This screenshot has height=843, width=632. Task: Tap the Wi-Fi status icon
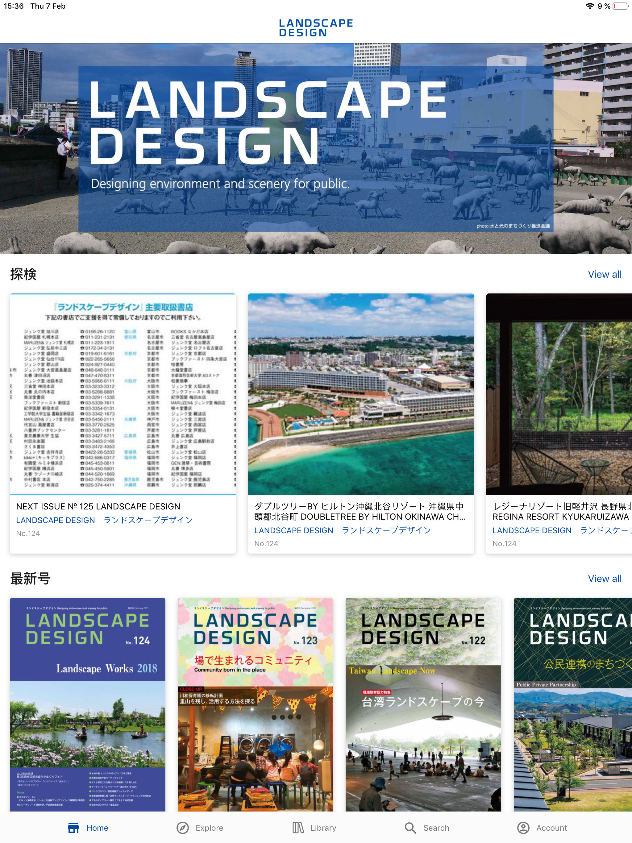(590, 6)
